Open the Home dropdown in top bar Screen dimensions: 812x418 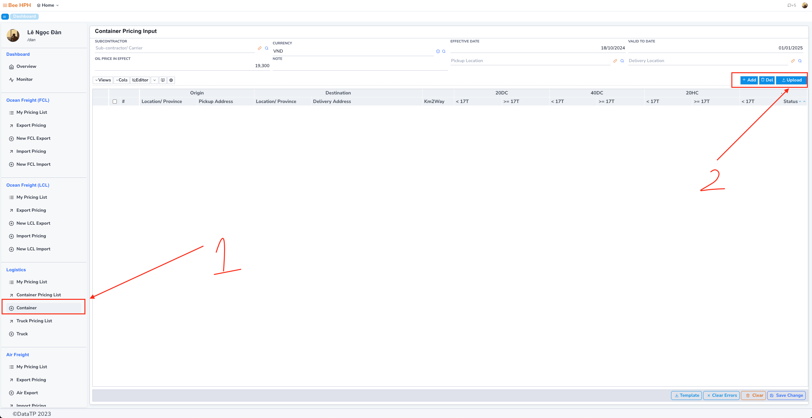[48, 5]
